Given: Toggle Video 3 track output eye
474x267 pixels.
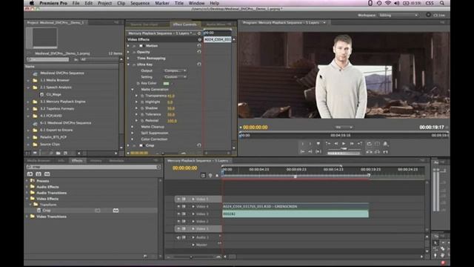Looking at the screenshot, I should [178, 214].
